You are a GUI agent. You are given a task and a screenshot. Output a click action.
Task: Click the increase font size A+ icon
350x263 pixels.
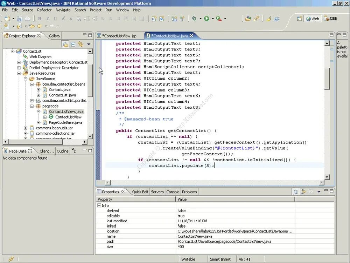coord(63,19)
